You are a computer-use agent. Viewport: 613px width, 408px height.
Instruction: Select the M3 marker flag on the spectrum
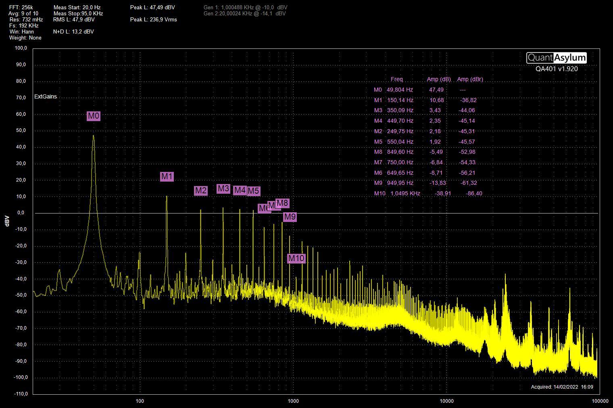(223, 188)
